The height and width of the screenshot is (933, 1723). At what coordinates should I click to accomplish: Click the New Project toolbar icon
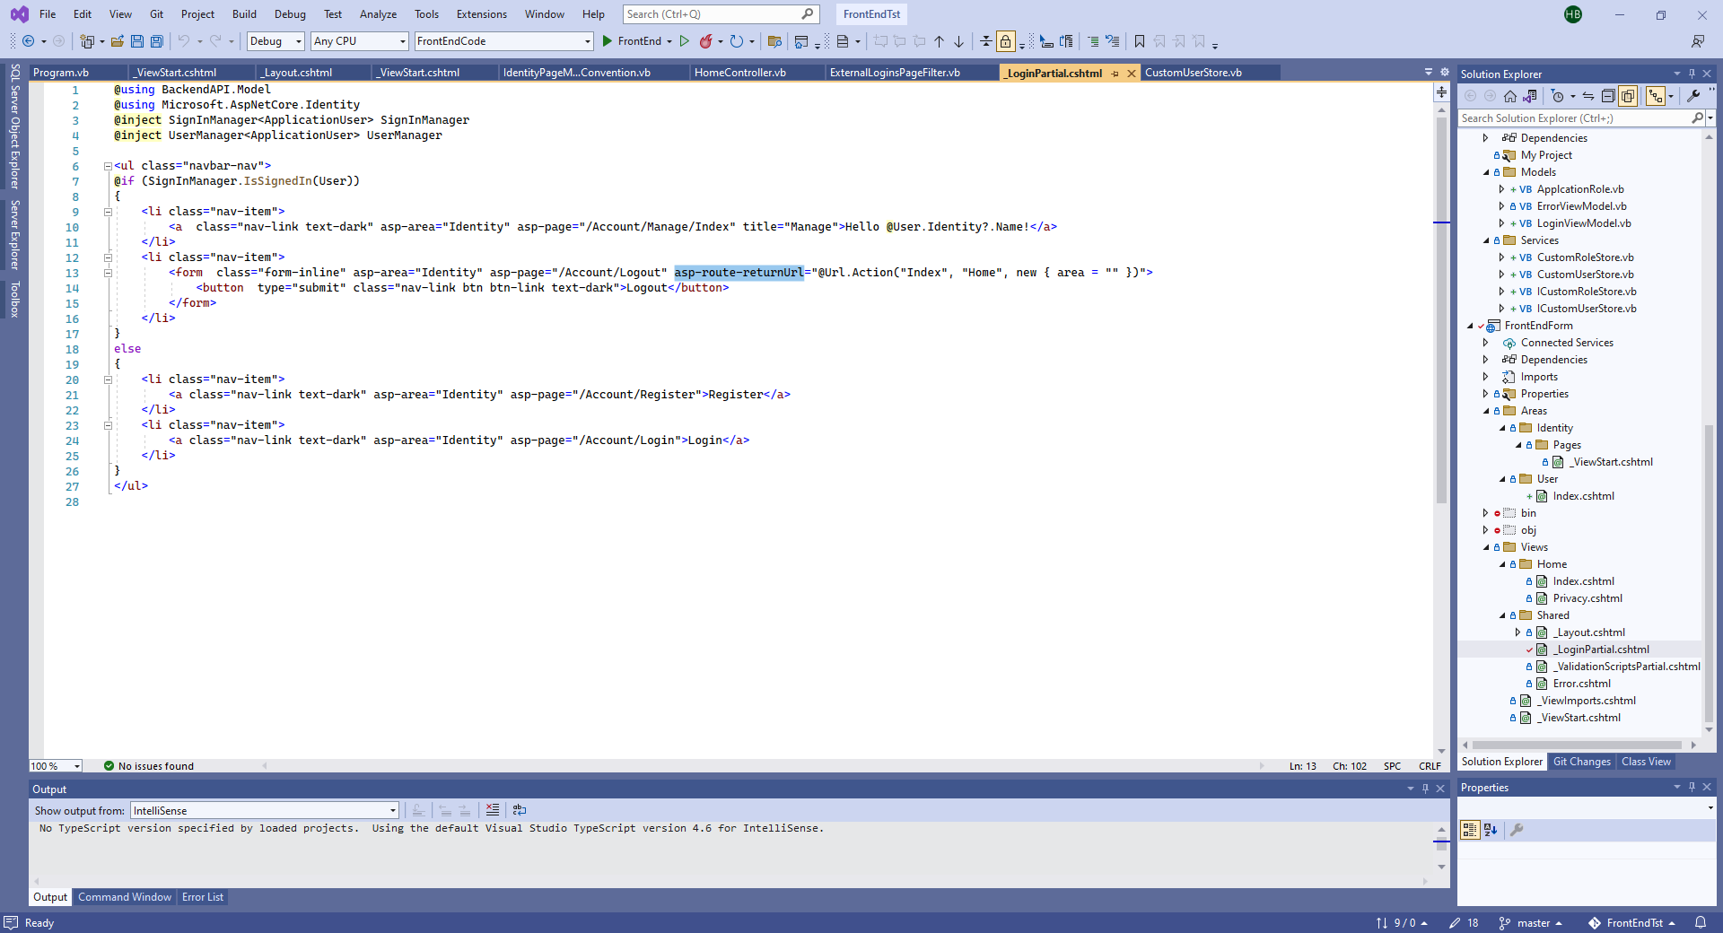tap(87, 41)
